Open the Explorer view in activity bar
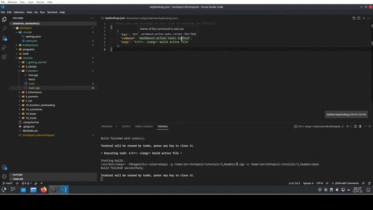Image resolution: width=373 pixels, height=210 pixels. click(4, 19)
